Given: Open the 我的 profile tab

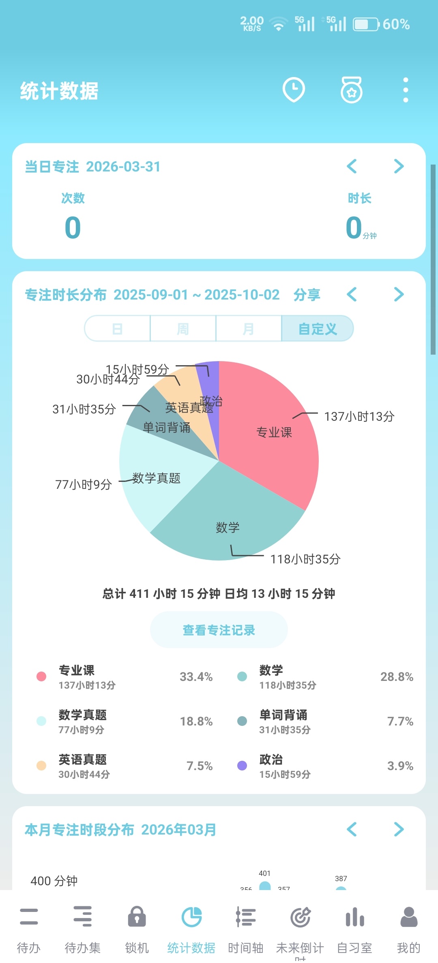Looking at the screenshot, I should coord(408,917).
